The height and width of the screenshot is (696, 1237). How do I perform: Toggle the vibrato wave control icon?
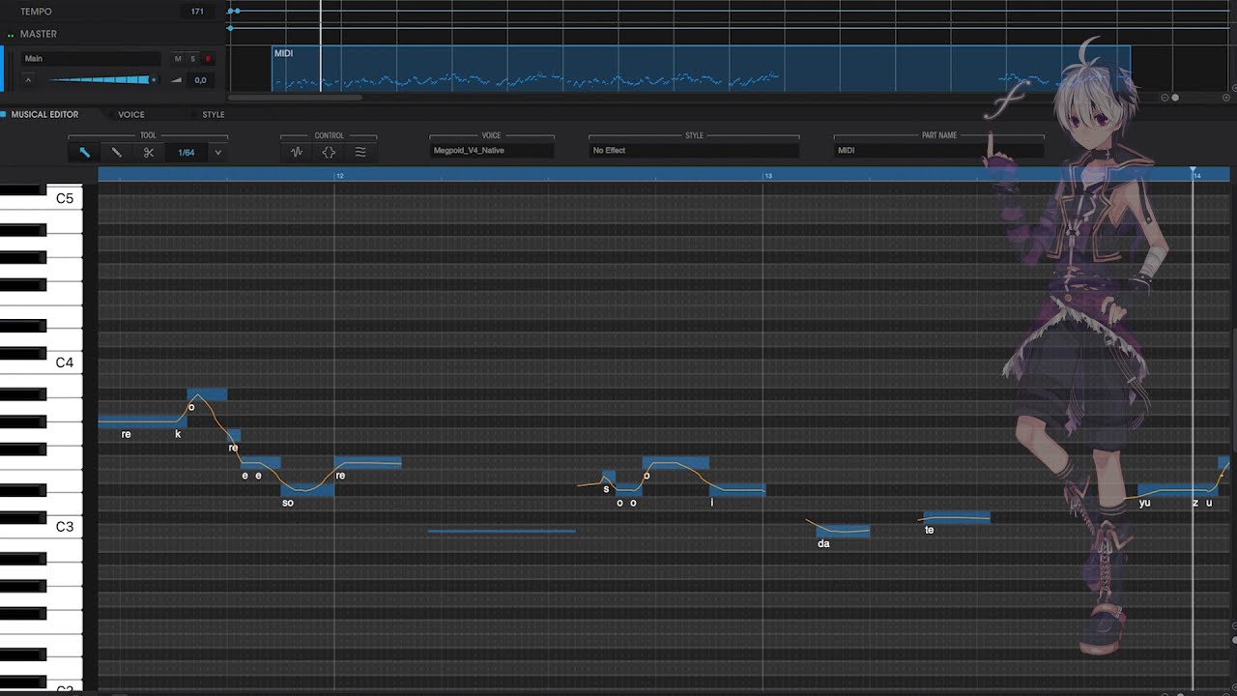coord(360,152)
